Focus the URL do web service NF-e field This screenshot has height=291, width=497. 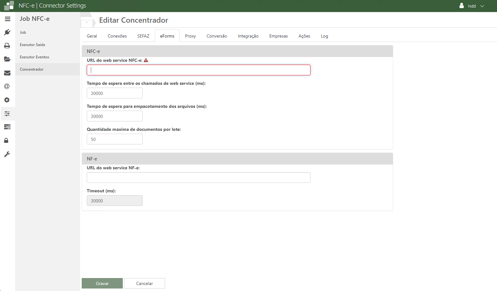(198, 178)
